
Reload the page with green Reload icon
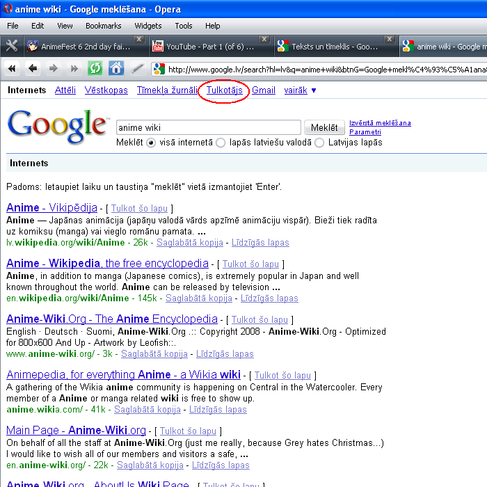click(95, 68)
